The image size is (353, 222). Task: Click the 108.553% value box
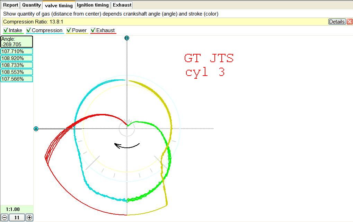17,72
